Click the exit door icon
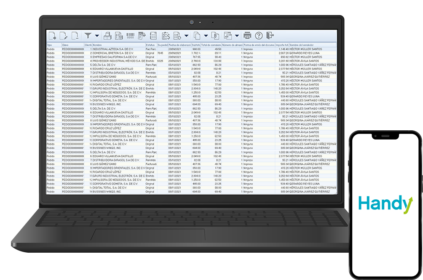Viewport: 423px width, 280px height. tap(270, 36)
